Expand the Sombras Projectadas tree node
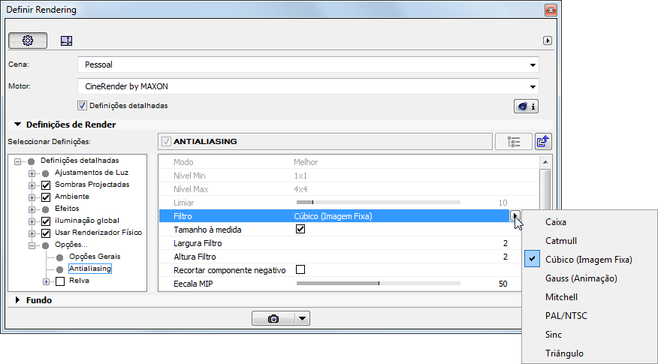This screenshot has height=364, width=658. 32,185
